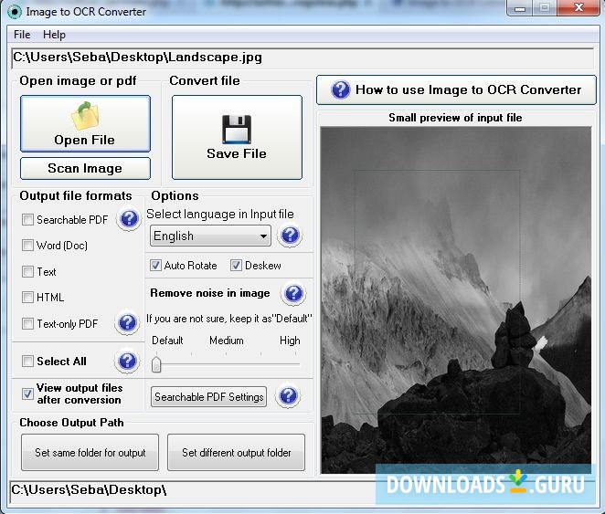
Task: Close the Image to OCR Converter window
Action: [x=578, y=7]
